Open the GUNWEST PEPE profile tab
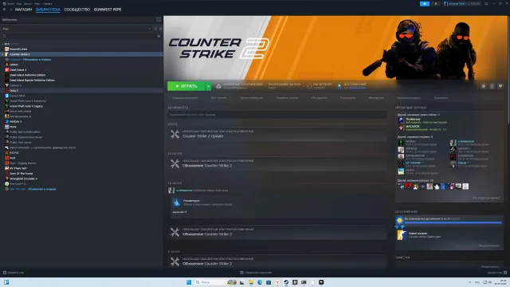This screenshot has width=510, height=287. coord(108,10)
